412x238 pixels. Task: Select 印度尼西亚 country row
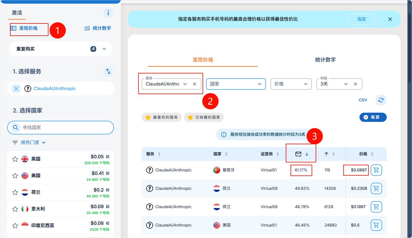(x=60, y=226)
